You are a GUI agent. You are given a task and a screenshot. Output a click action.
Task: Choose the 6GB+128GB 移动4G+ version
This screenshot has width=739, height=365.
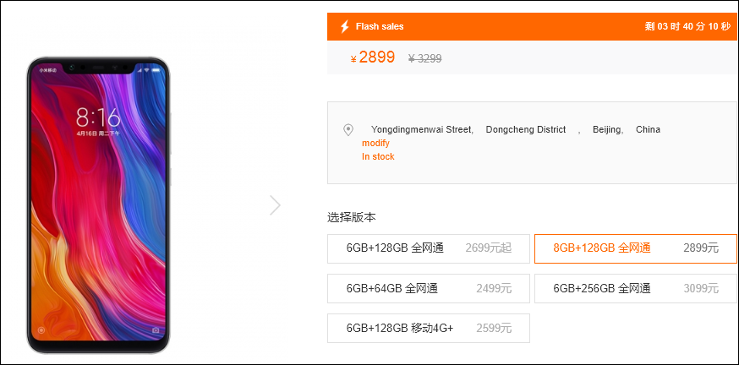(x=429, y=328)
